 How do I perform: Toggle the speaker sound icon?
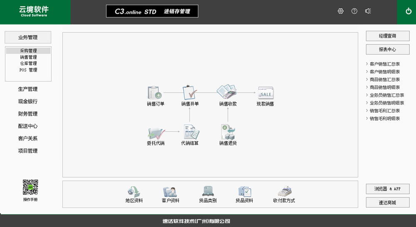point(368,11)
